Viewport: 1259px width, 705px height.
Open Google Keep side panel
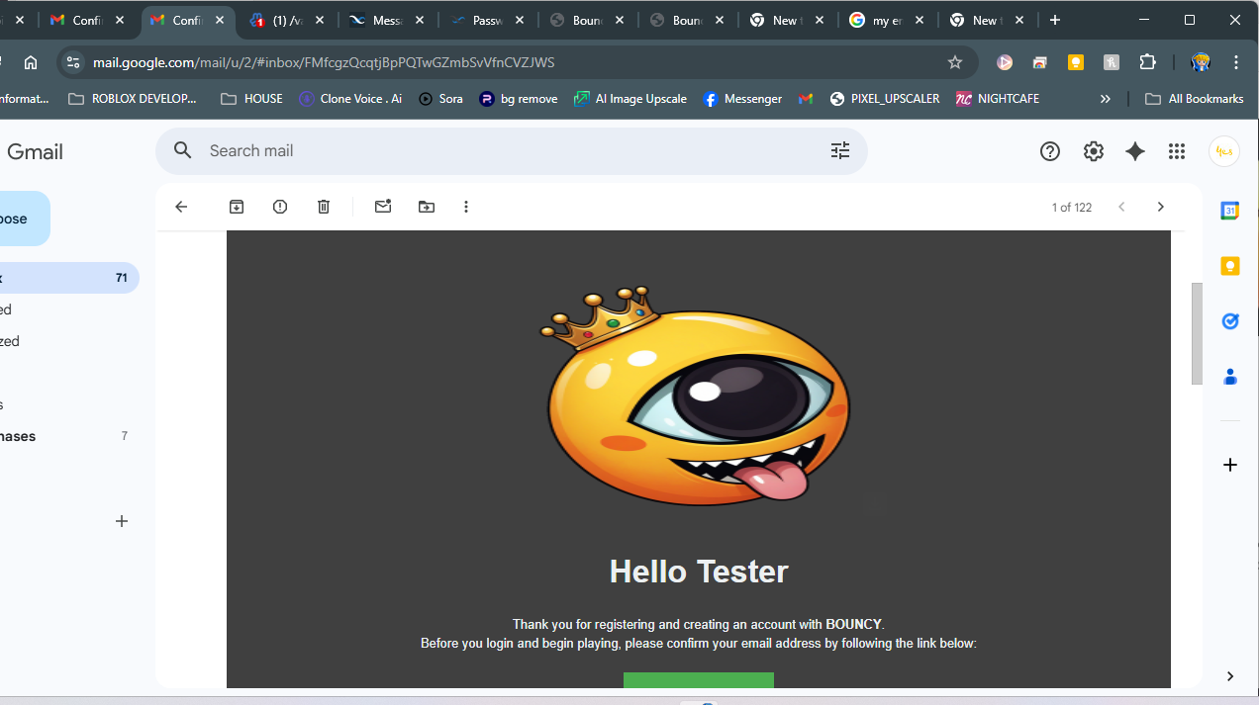[x=1229, y=266]
